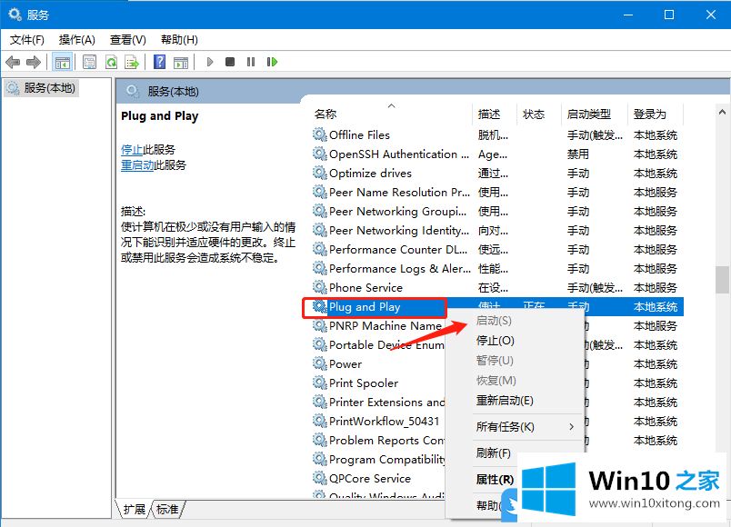Image resolution: width=731 pixels, height=527 pixels.
Task: Sort by the 状态 column header
Action: point(539,114)
